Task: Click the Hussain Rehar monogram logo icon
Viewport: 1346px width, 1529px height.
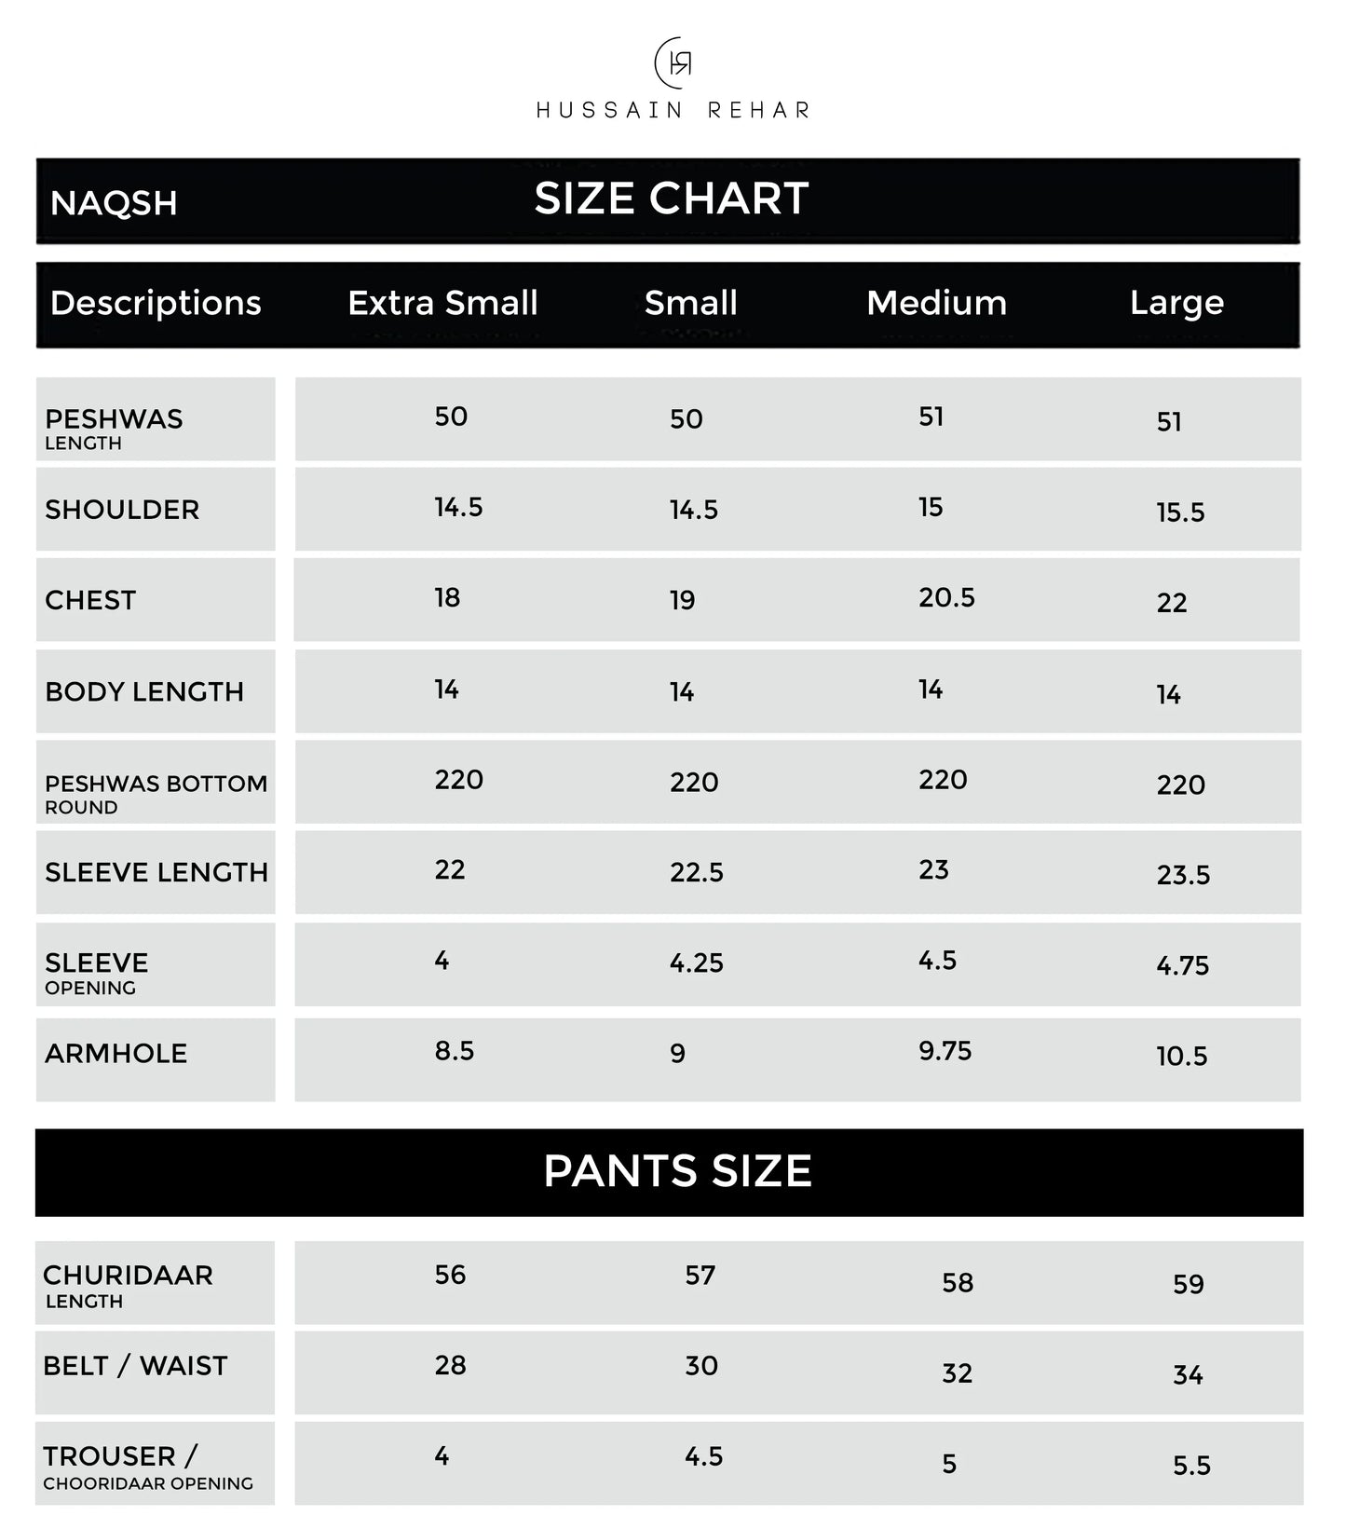Action: (x=673, y=63)
